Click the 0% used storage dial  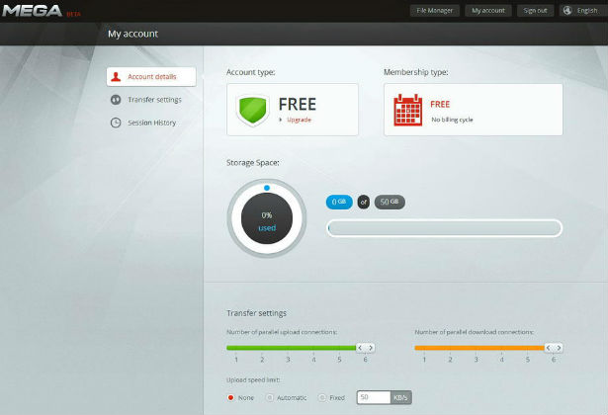pos(267,218)
